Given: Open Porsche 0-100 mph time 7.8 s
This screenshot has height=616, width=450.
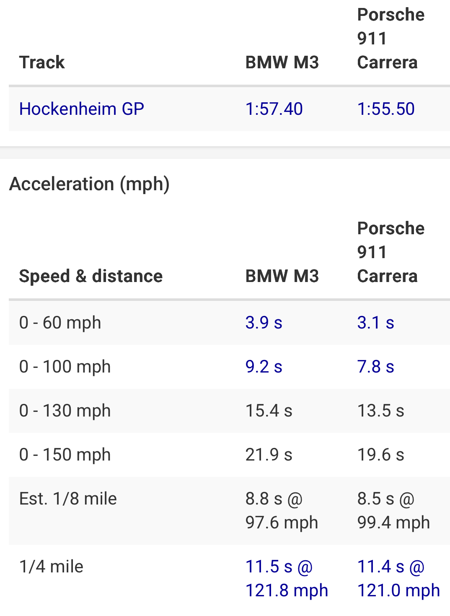Looking at the screenshot, I should 376,367.
